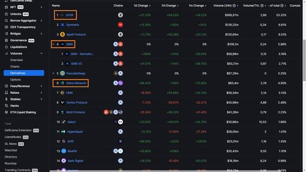Click the dYdX chain icon

pos(120,15)
